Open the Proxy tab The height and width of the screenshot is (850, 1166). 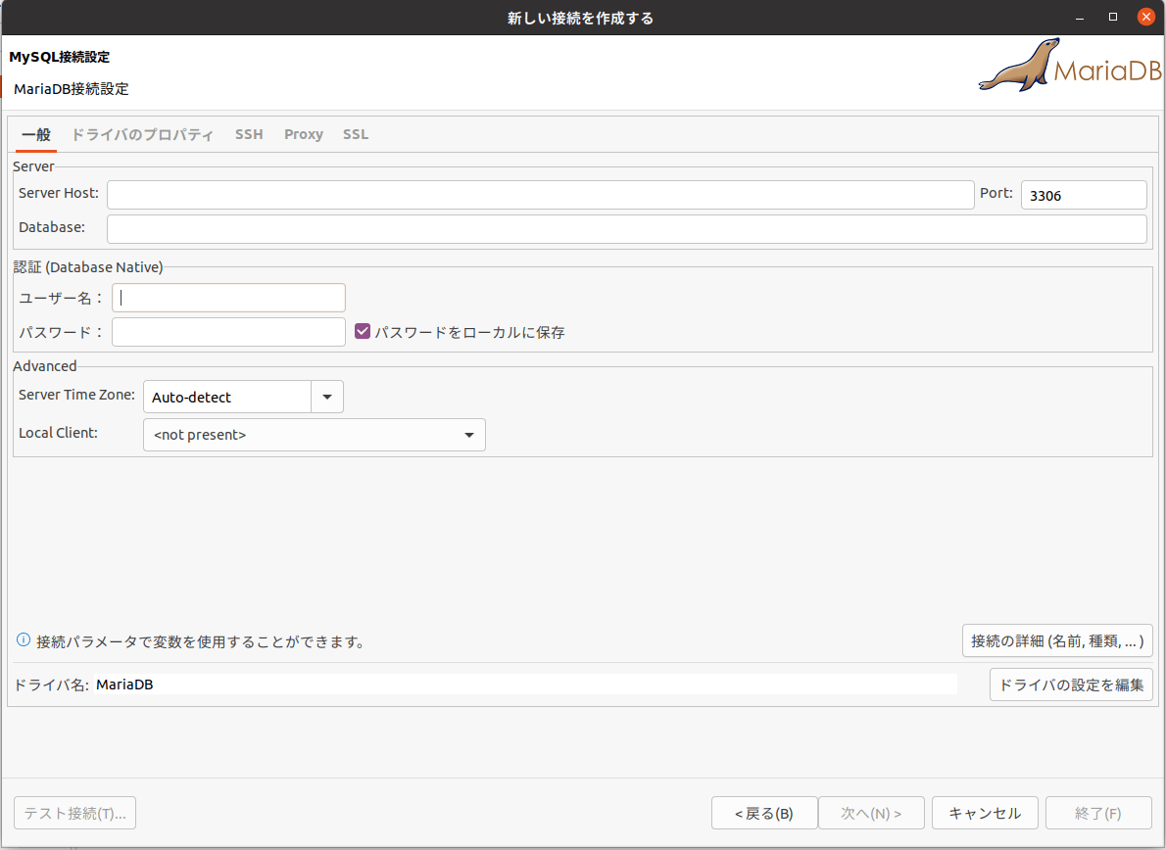tap(304, 134)
